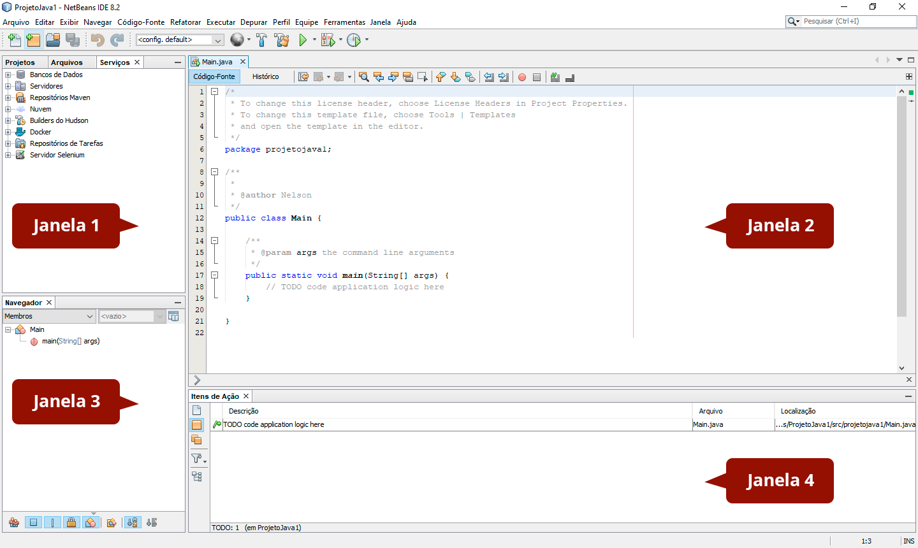This screenshot has height=548, width=918.
Task: Select TODO code application logic row
Action: pos(563,424)
